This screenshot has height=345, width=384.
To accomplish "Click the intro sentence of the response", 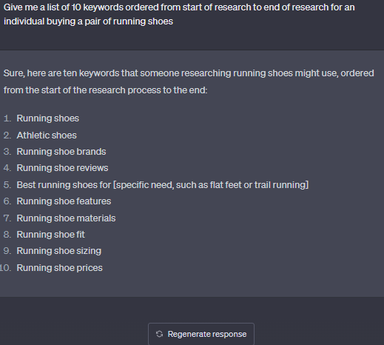I will (189, 81).
